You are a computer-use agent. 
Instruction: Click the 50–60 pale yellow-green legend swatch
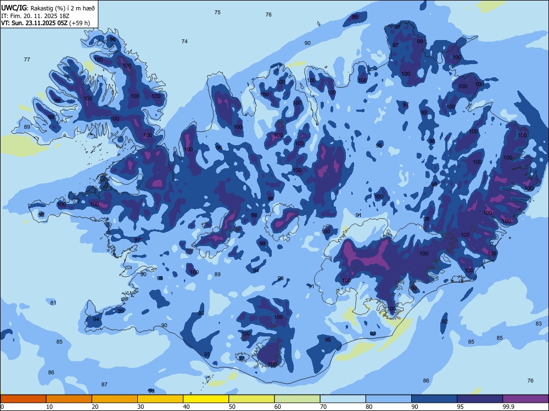point(252,399)
